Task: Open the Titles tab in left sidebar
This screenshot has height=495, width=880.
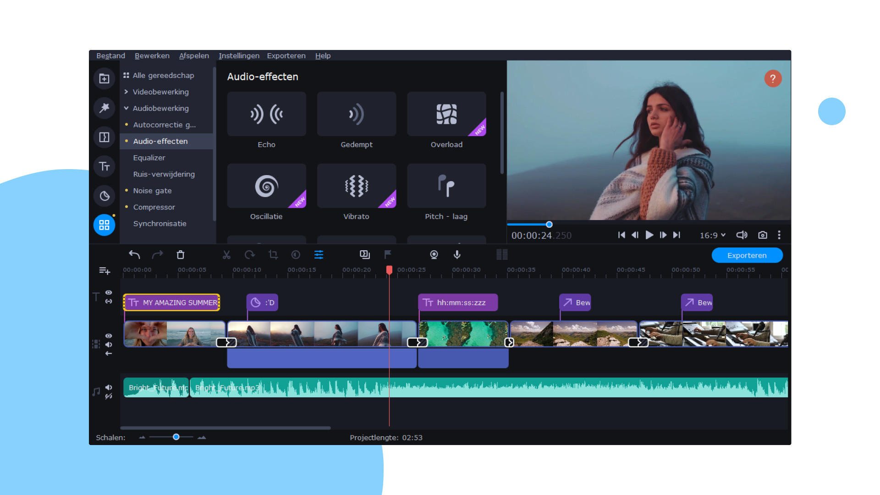Action: pyautogui.click(x=104, y=166)
